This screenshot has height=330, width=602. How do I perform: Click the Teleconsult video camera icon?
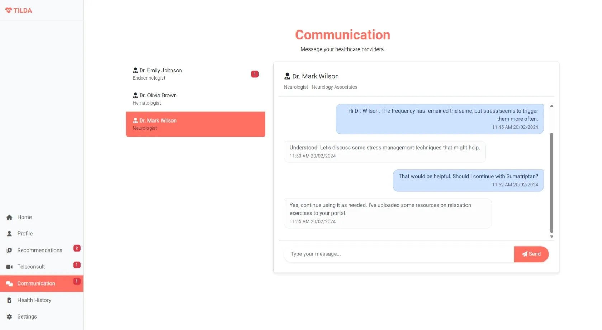tap(9, 267)
